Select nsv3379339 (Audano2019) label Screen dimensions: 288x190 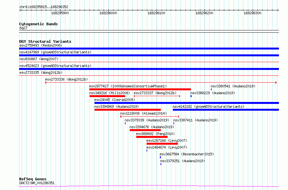point(147,120)
